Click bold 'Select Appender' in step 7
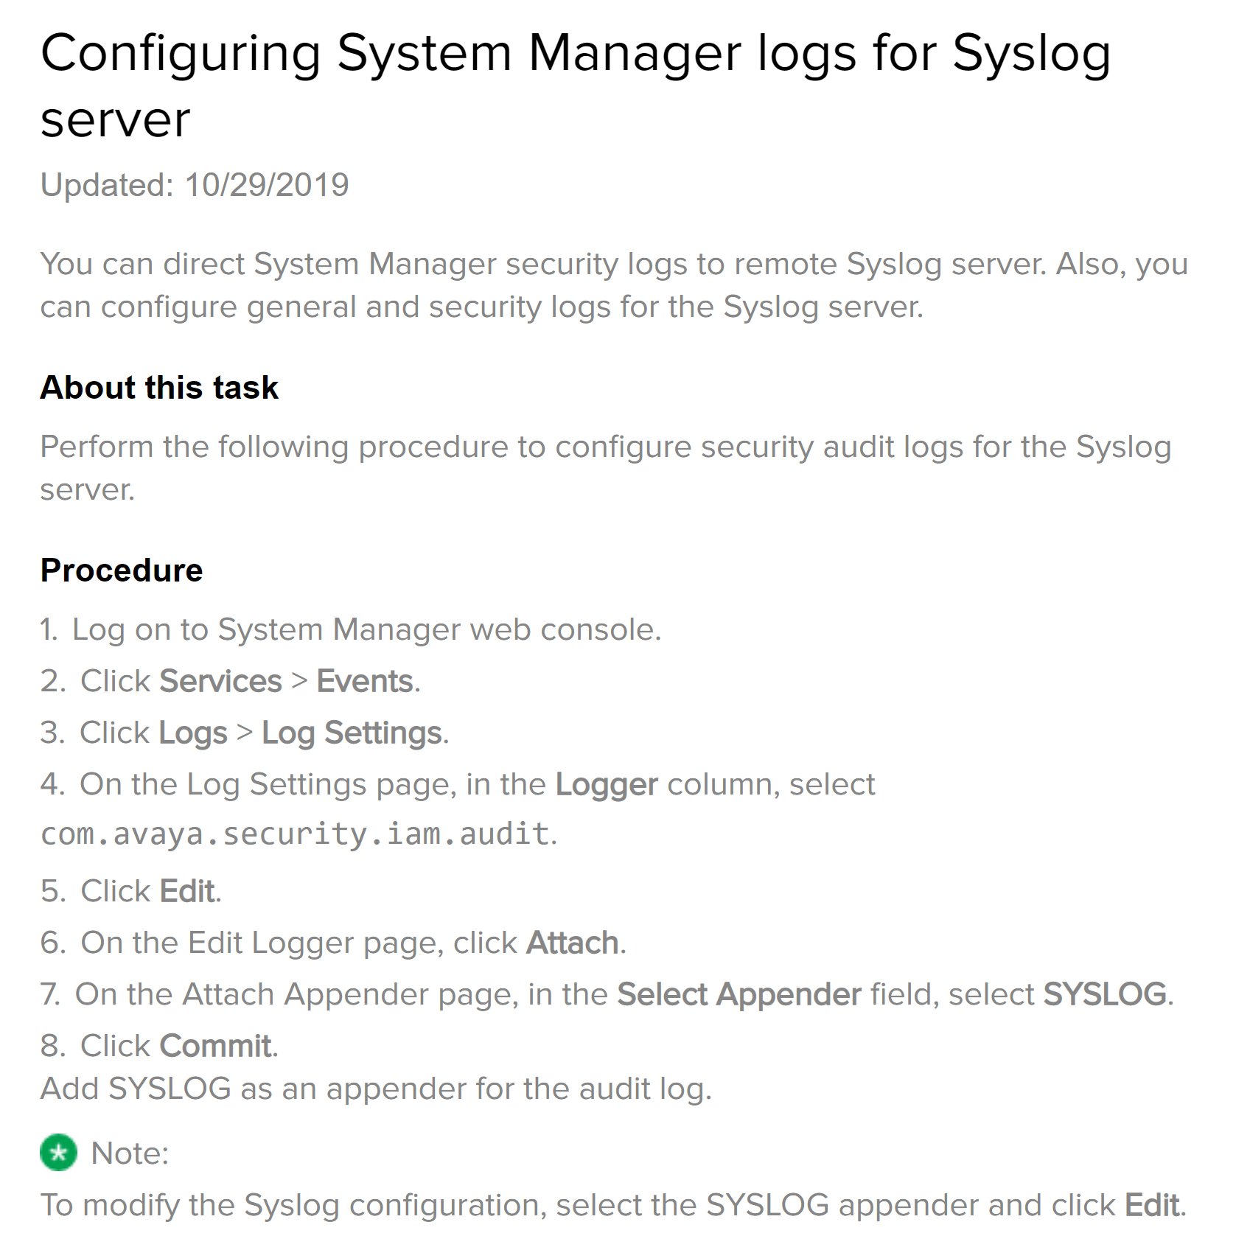1236x1250 pixels. [739, 994]
